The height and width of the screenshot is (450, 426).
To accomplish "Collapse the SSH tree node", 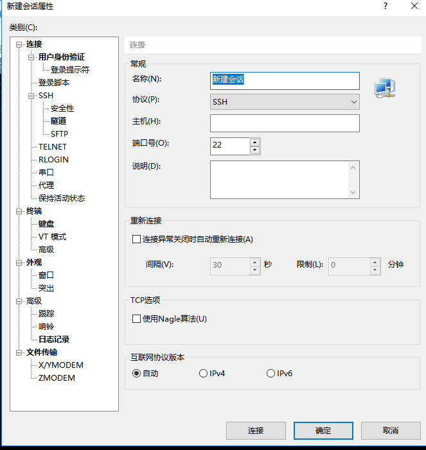I will tap(31, 96).
